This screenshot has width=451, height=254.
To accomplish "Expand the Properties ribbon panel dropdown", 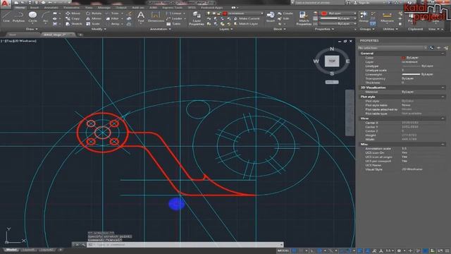I will (324, 29).
